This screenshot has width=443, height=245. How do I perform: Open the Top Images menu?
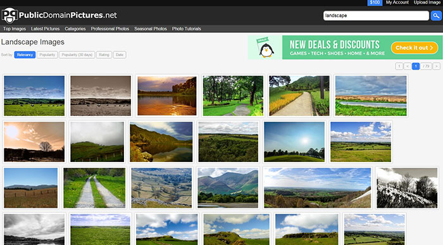(15, 29)
